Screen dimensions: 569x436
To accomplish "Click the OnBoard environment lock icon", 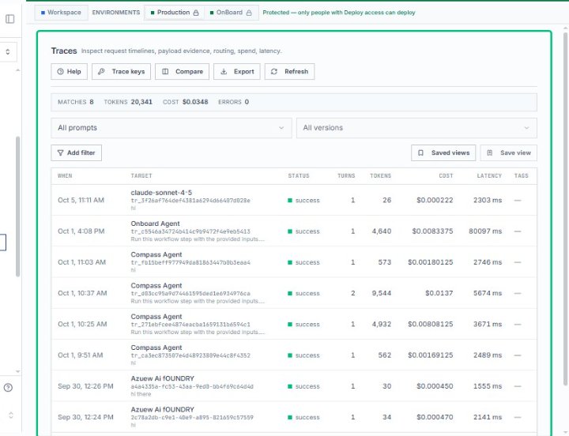I will pos(249,13).
